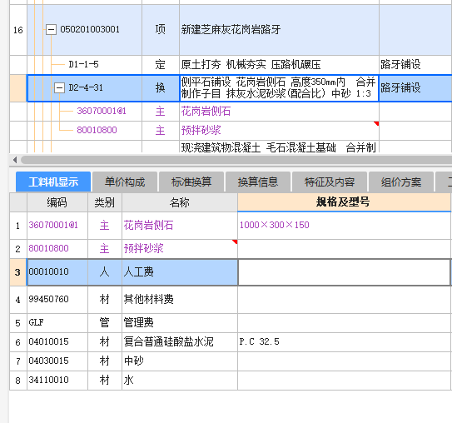Click 预拌砂浆 name in the upper grid

201,131
